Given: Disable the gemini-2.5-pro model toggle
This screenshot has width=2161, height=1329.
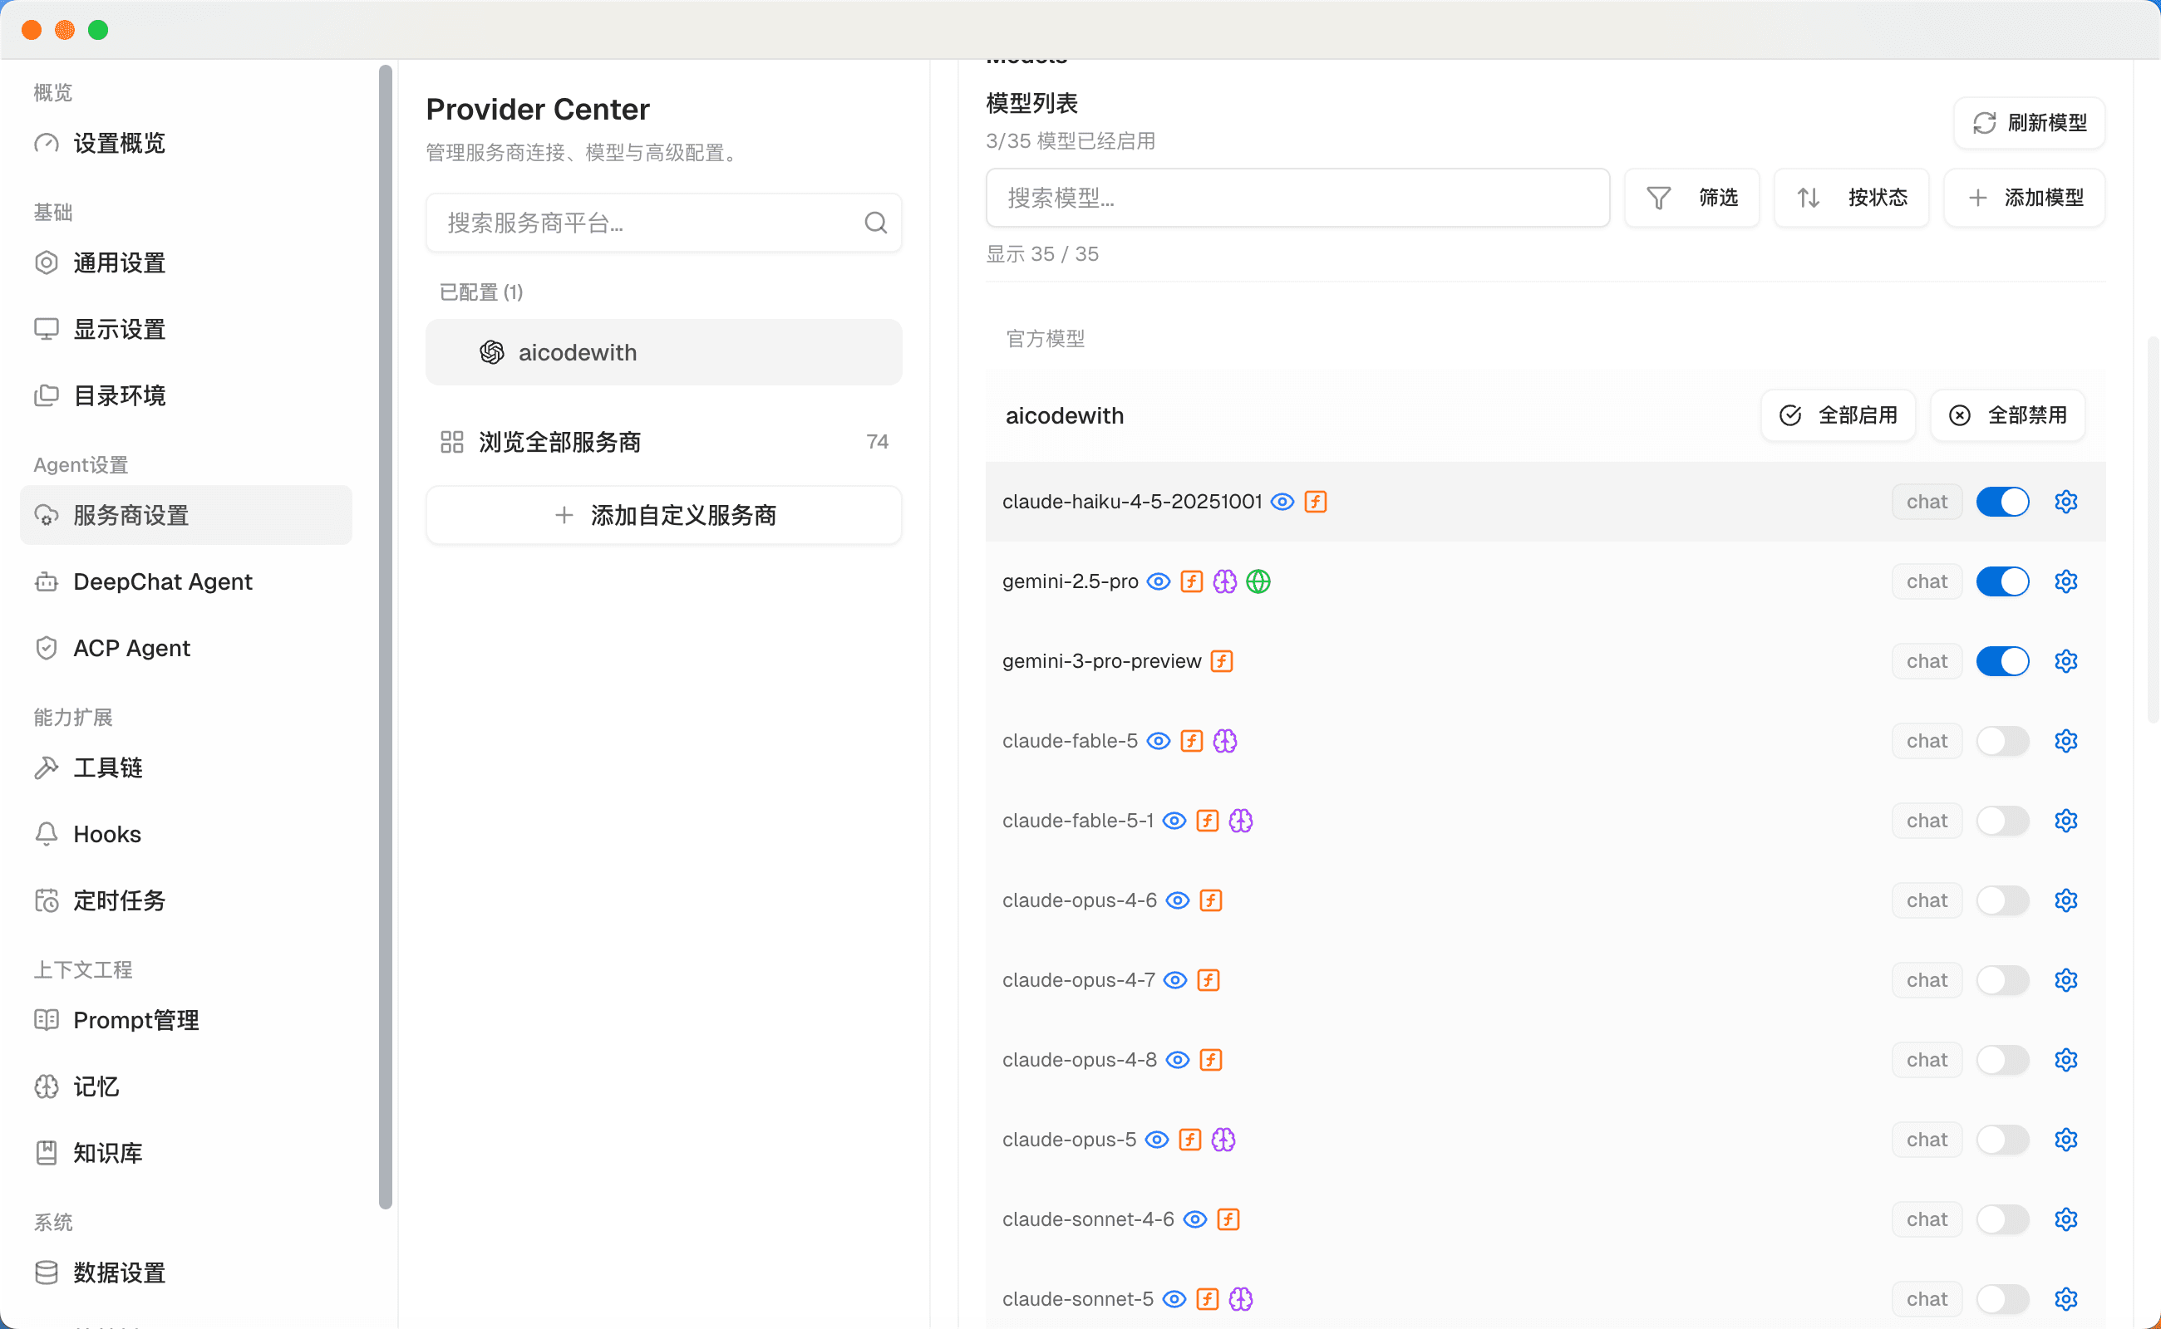Looking at the screenshot, I should click(2001, 581).
